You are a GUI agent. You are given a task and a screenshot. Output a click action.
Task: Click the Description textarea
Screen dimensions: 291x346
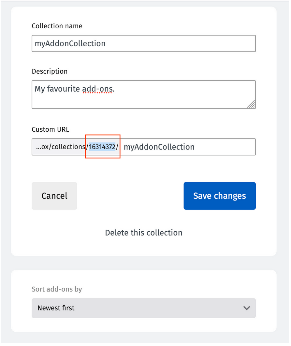(x=143, y=94)
